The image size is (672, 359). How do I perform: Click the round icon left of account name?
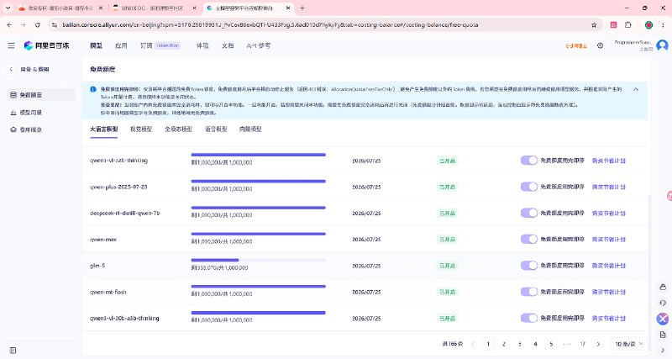pyautogui.click(x=600, y=45)
